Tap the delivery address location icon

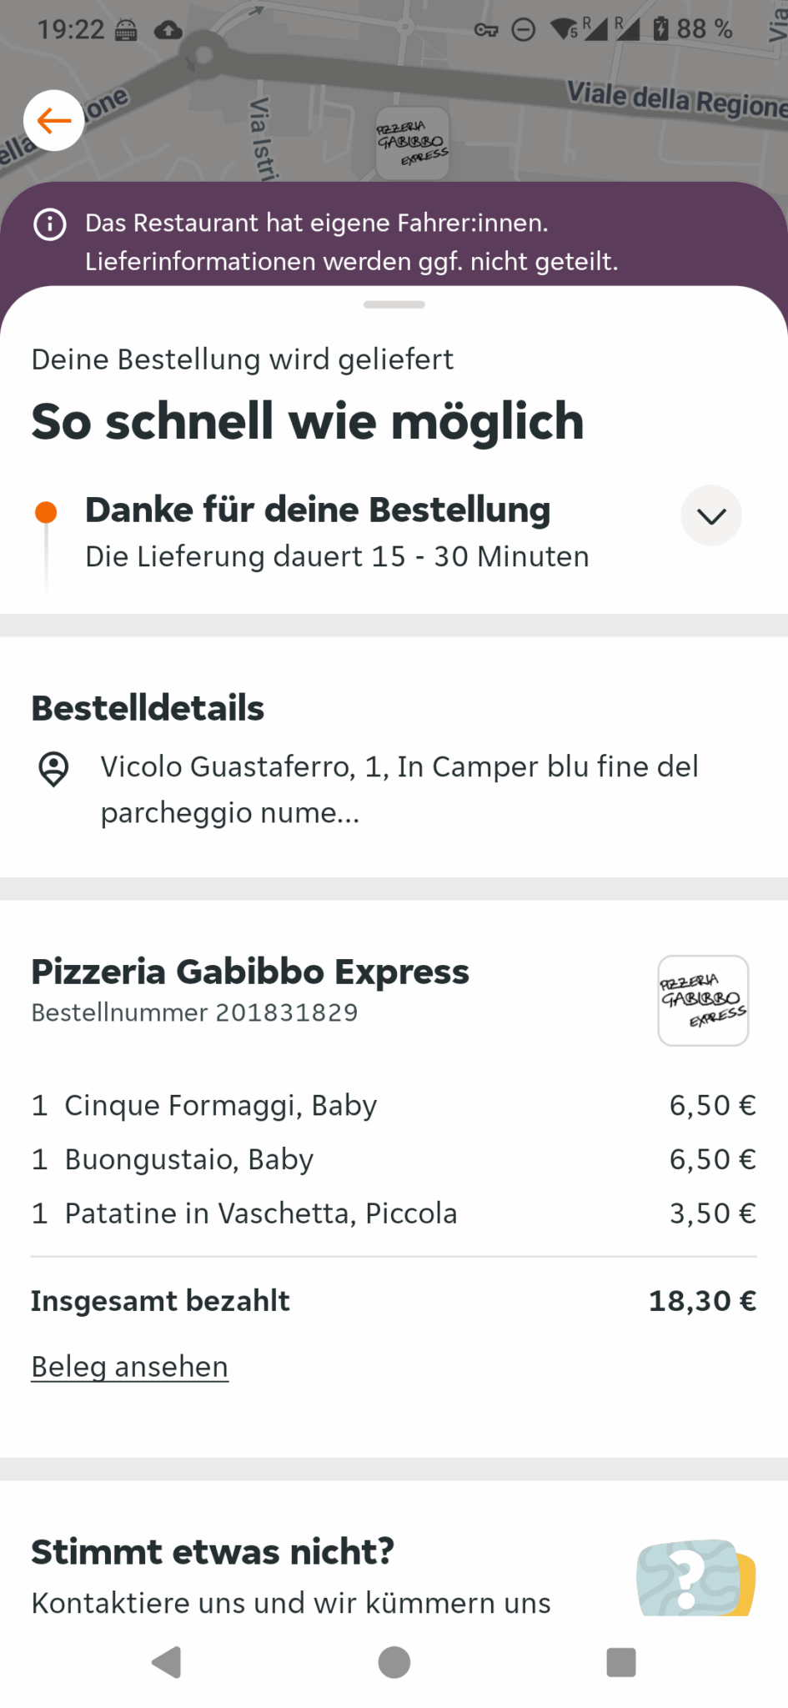pyautogui.click(x=54, y=769)
